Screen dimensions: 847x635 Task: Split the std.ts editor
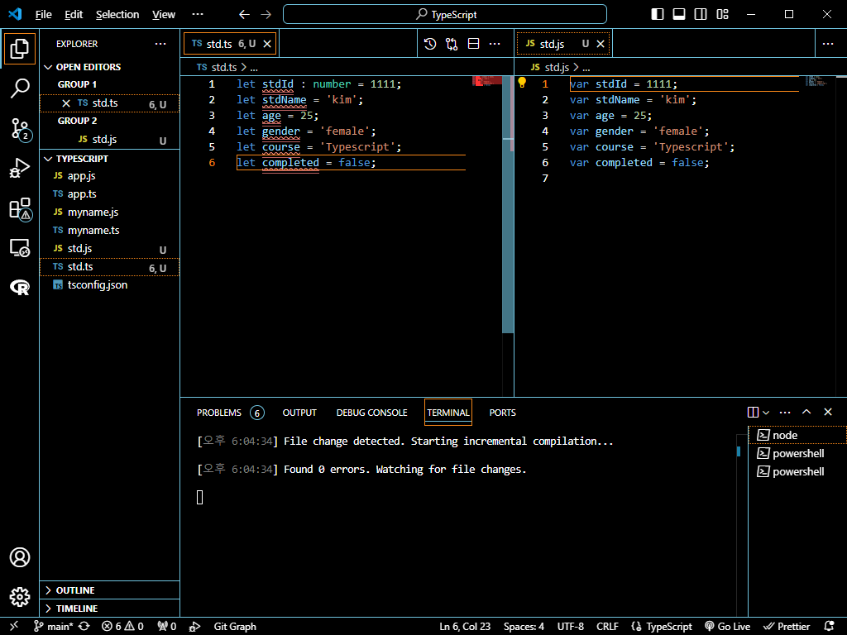473,44
